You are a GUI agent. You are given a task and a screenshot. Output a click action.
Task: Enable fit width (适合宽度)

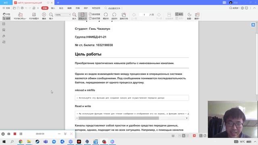click(x=94, y=14)
